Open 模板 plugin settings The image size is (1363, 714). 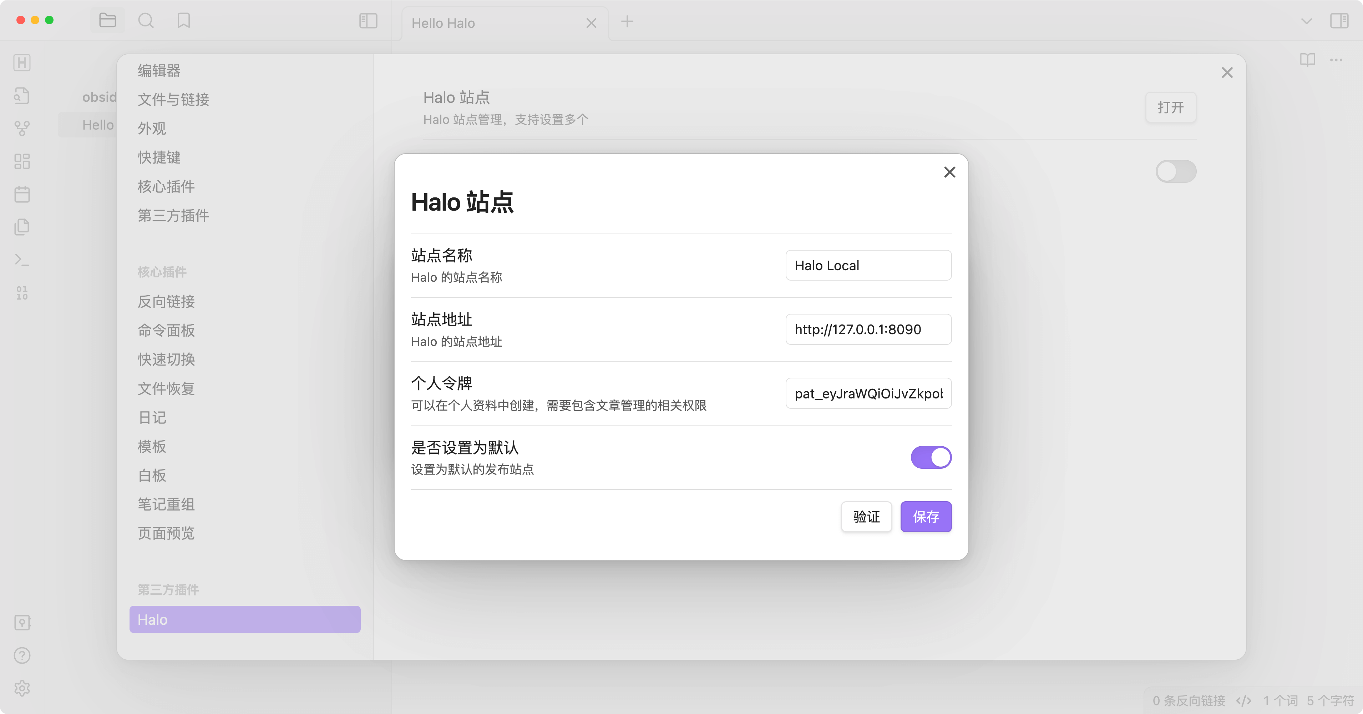click(x=152, y=446)
